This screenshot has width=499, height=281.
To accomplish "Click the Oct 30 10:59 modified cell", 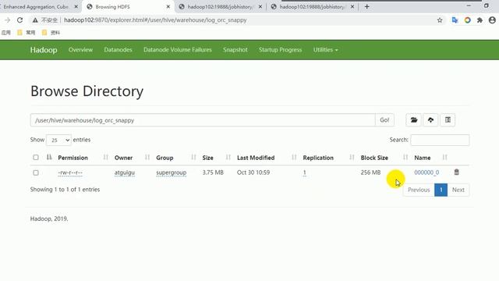I will (x=253, y=173).
